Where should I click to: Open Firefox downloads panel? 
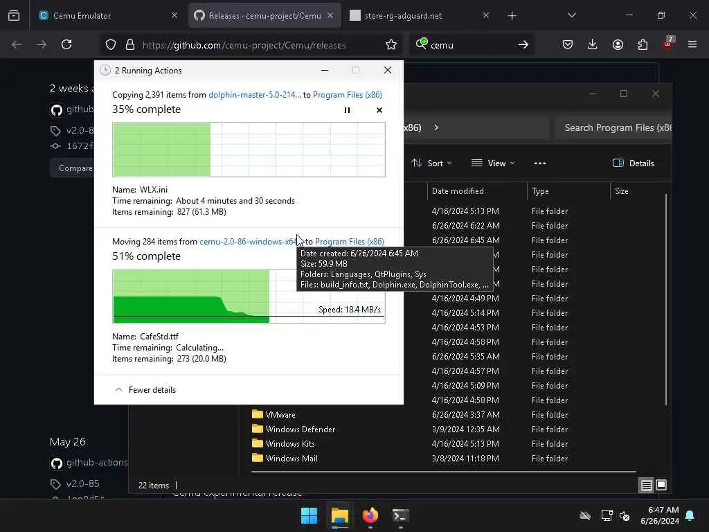[593, 45]
